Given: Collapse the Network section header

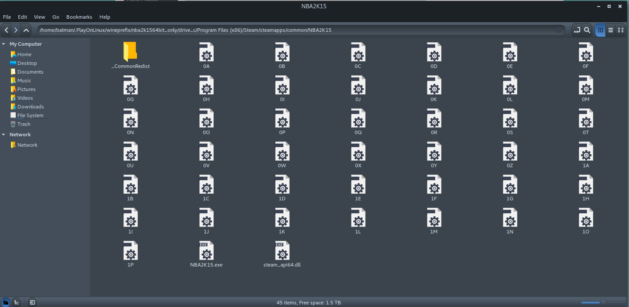Looking at the screenshot, I should 3,135.
